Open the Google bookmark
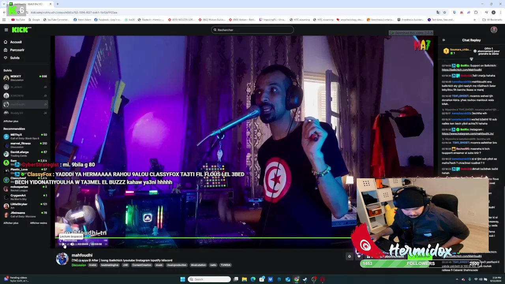The width and height of the screenshot is (505, 284). point(34,20)
